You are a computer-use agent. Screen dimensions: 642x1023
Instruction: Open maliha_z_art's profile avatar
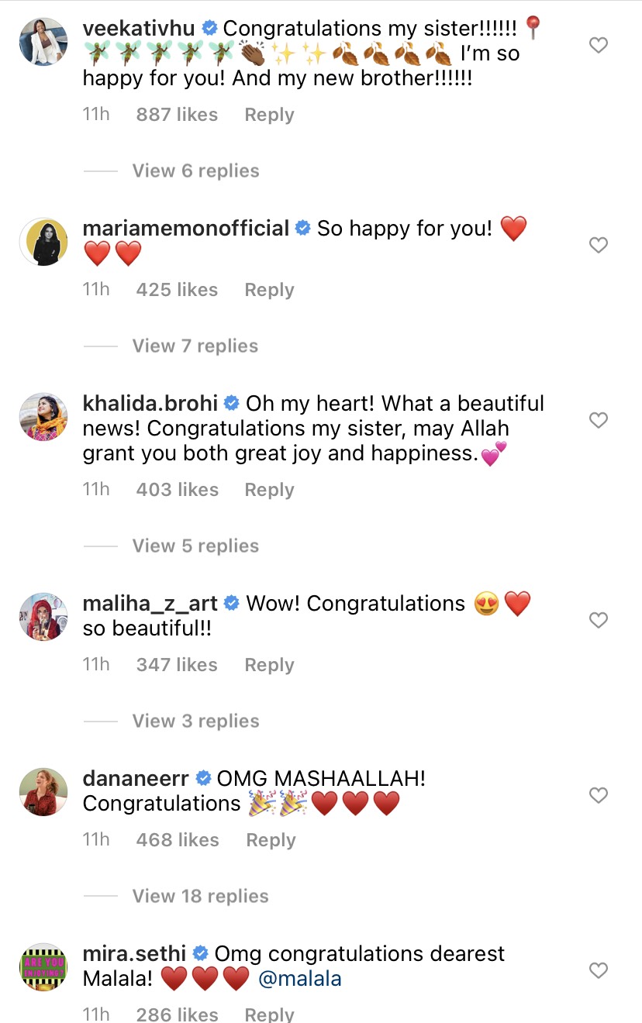(x=43, y=616)
